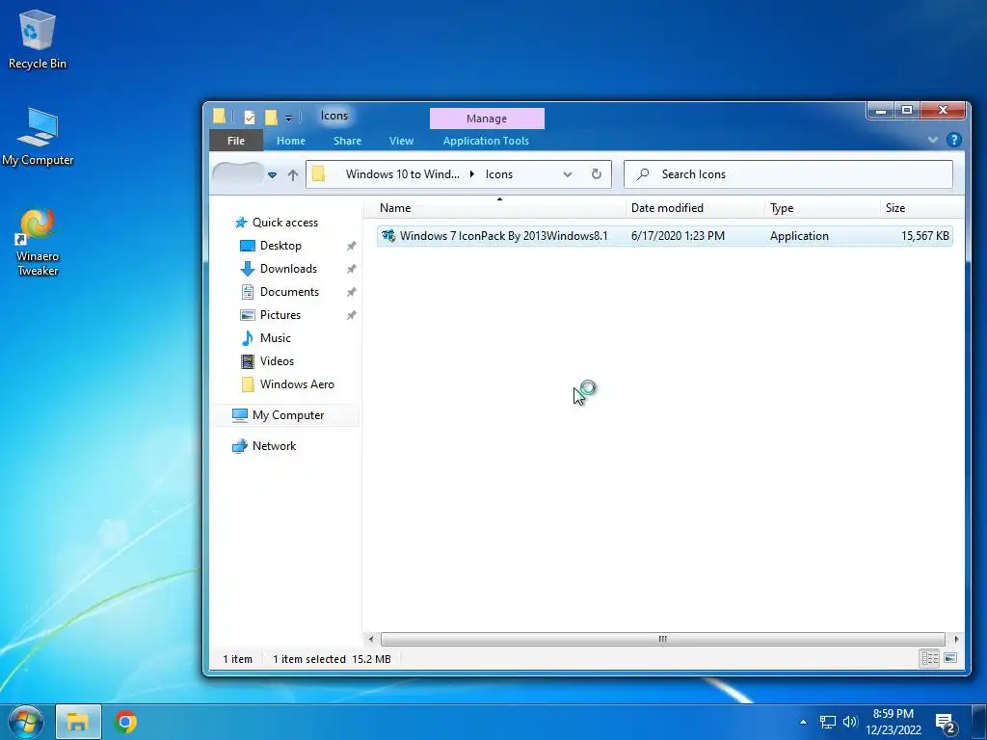Select the Winaero Tweaker desktop shortcut

click(38, 243)
